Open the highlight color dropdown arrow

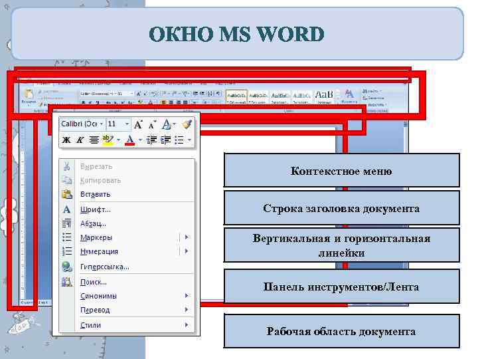[x=119, y=140]
